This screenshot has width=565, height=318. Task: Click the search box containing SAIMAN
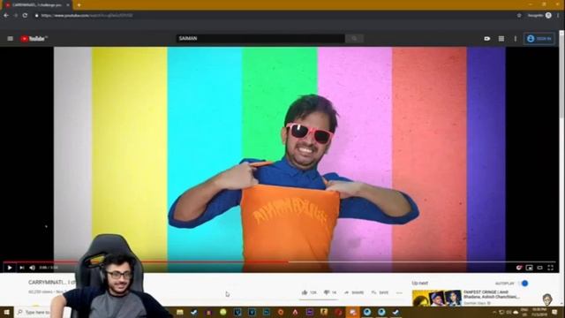tap(260, 39)
